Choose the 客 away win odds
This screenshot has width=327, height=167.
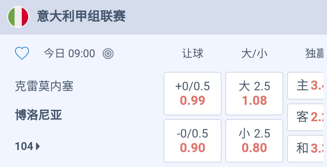point(307,117)
